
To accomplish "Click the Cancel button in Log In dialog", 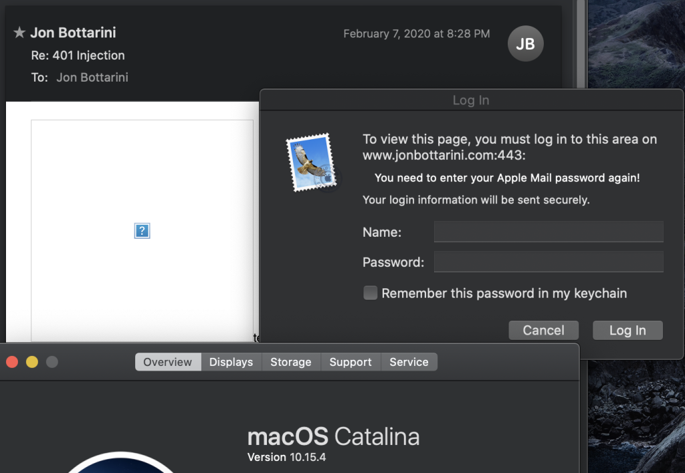I will [543, 330].
